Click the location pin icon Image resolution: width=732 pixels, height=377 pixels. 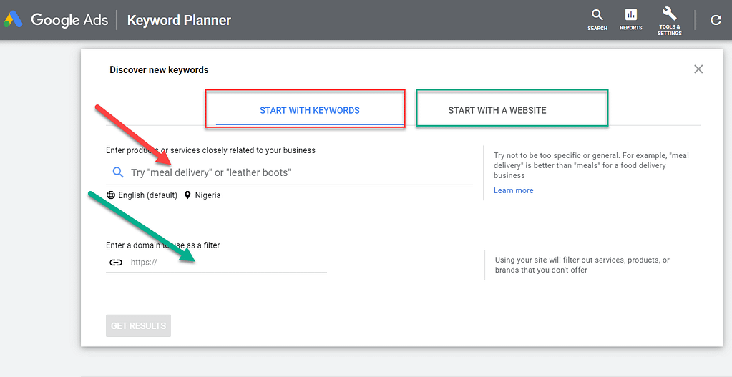coord(187,195)
